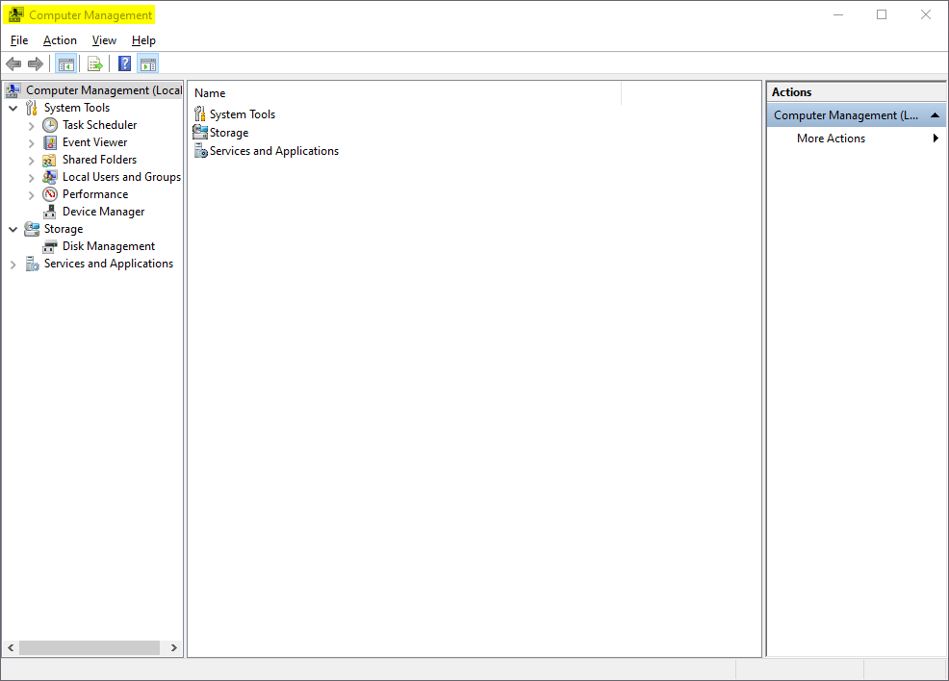Viewport: 949px width, 681px height.
Task: Click the blue Help question mark icon
Action: tap(124, 64)
